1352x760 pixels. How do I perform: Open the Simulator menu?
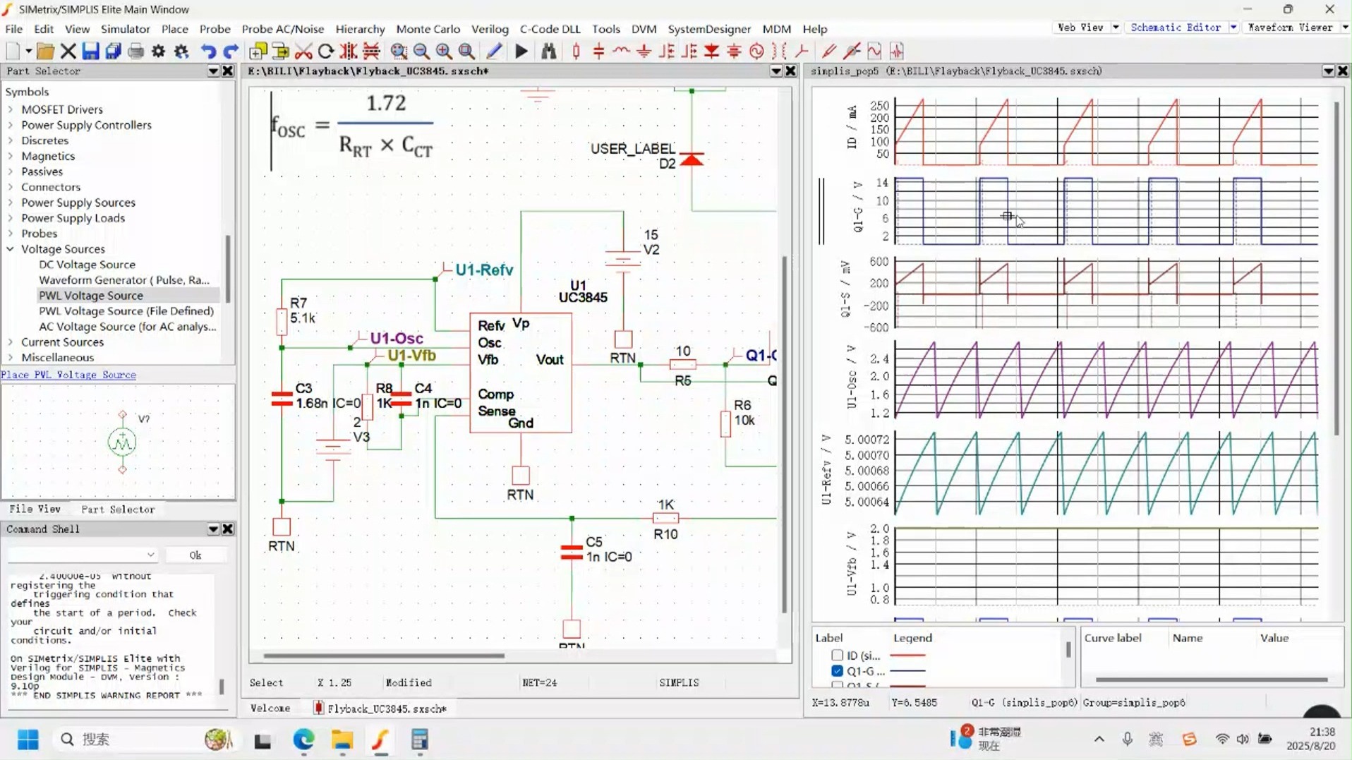tap(126, 29)
